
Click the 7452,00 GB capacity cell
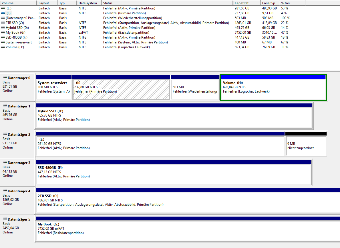(x=243, y=33)
